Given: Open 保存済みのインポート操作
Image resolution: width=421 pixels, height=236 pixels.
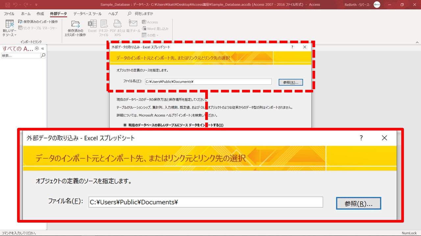Looking at the screenshot, I should [x=38, y=22].
